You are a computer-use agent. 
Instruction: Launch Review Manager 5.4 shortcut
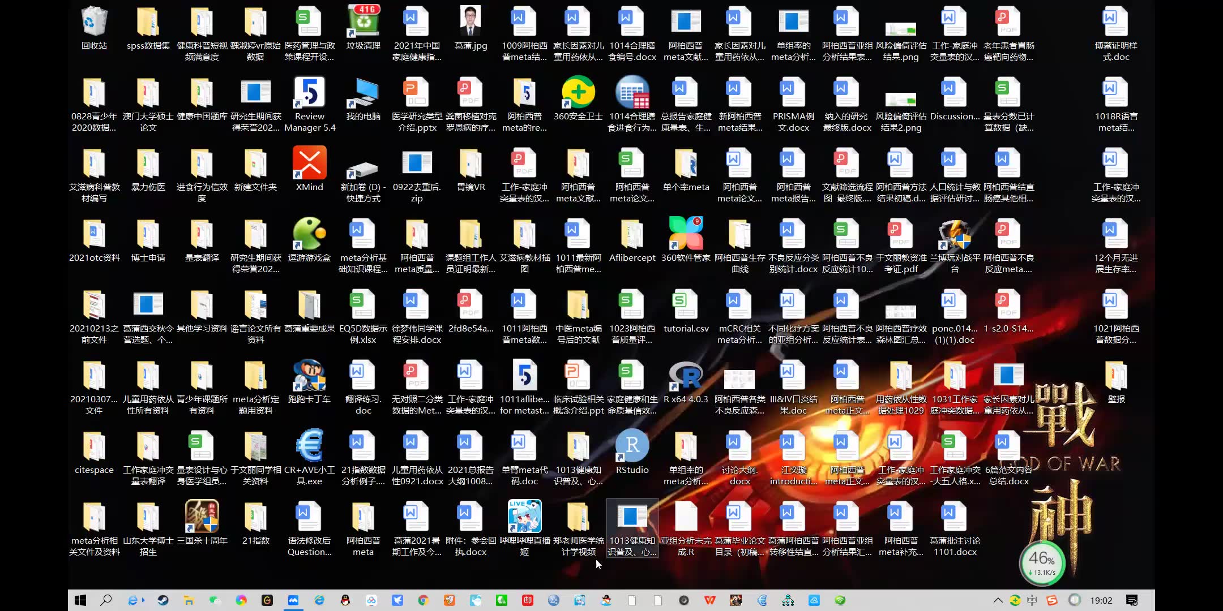tap(310, 105)
